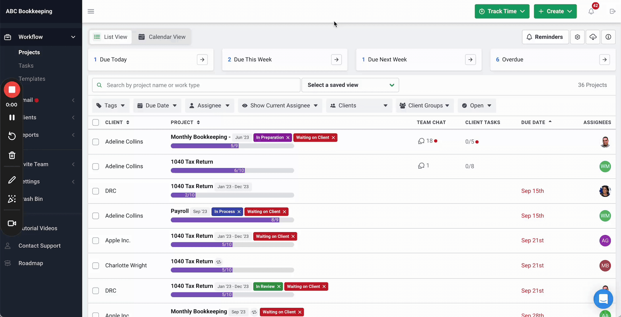
Task: Focus the project name search field
Action: tap(196, 85)
